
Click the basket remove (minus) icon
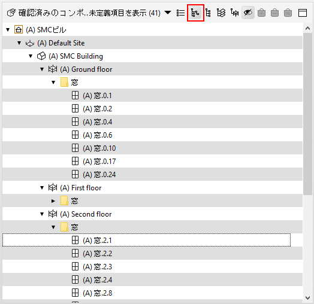pyautogui.click(x=274, y=13)
